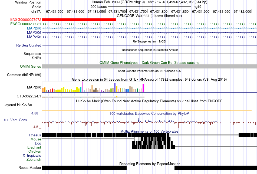
Task: Click the 100 Vert. Cons label
Action: [x=15, y=120]
